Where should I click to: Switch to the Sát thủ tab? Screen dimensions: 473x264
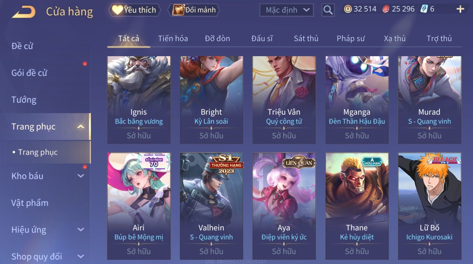tap(306, 39)
